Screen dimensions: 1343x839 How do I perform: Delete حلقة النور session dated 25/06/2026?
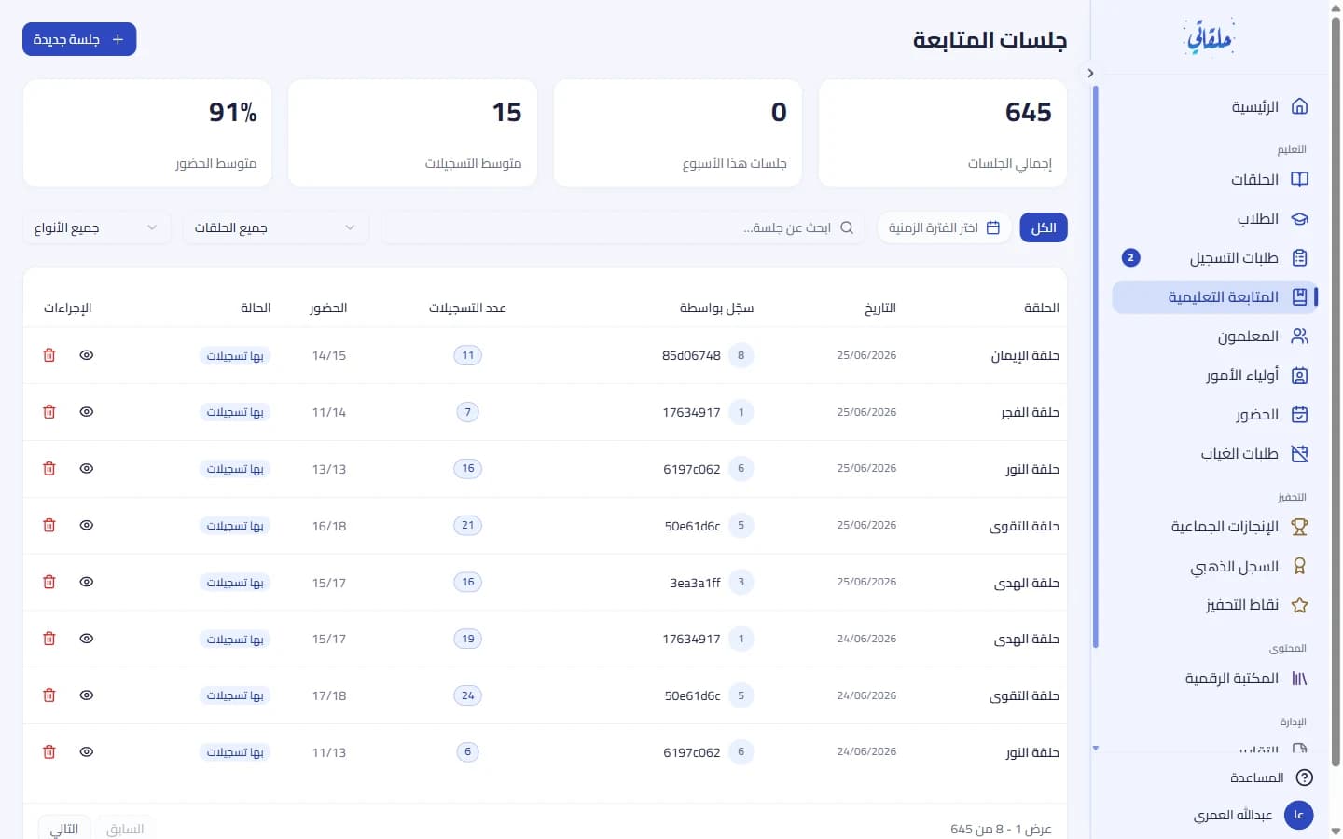pyautogui.click(x=49, y=469)
